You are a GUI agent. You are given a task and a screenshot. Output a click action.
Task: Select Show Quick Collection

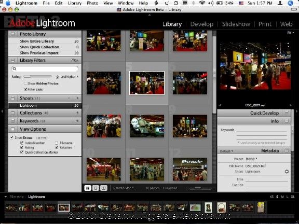45,47
